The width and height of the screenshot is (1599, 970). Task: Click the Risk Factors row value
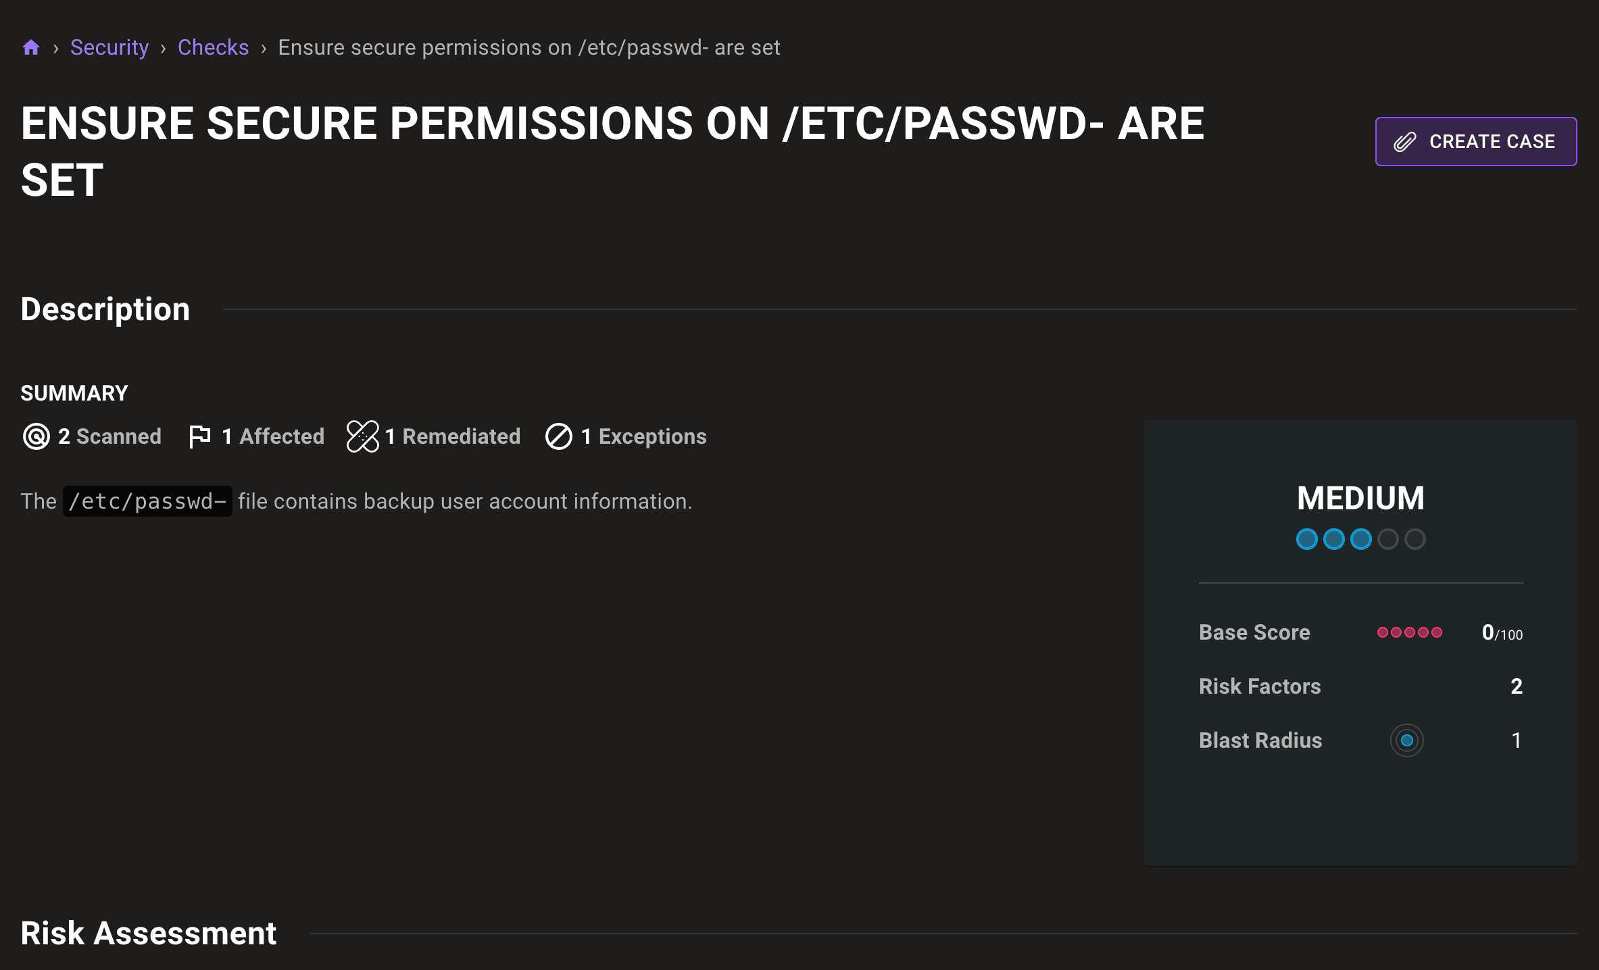tap(1516, 686)
